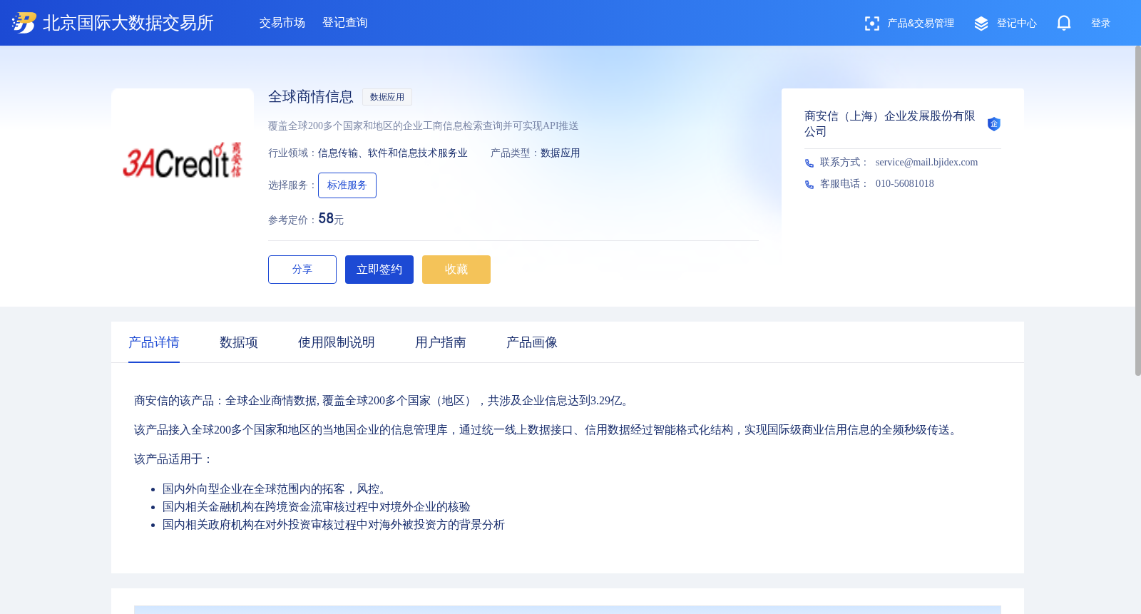1141x614 pixels.
Task: Click the bullet about 对外投资审核
Action: click(334, 525)
